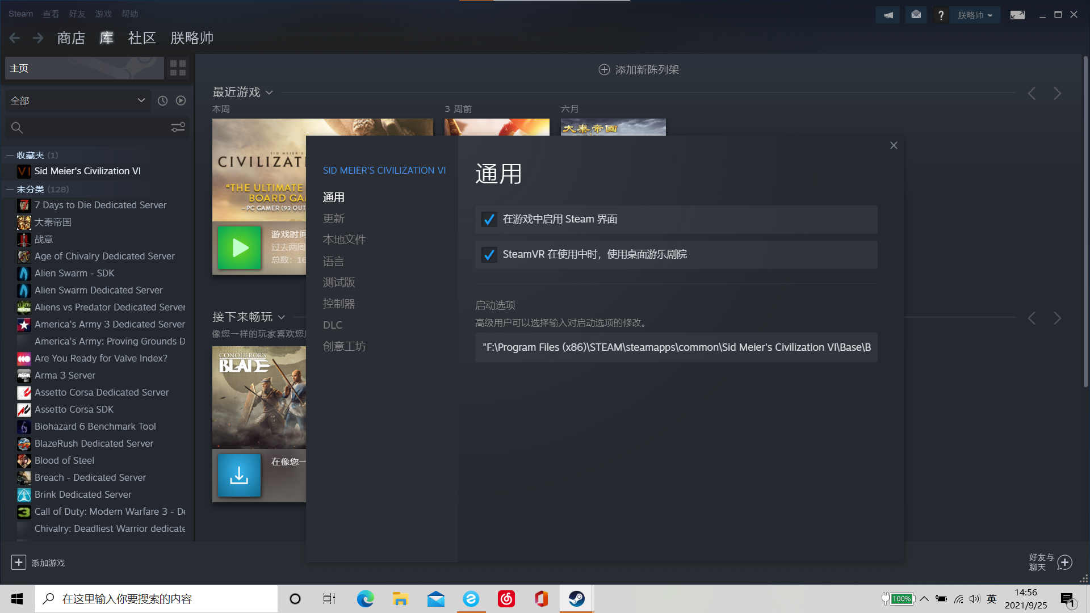Click the plus icon to add a game
The width and height of the screenshot is (1090, 613).
pyautogui.click(x=19, y=562)
